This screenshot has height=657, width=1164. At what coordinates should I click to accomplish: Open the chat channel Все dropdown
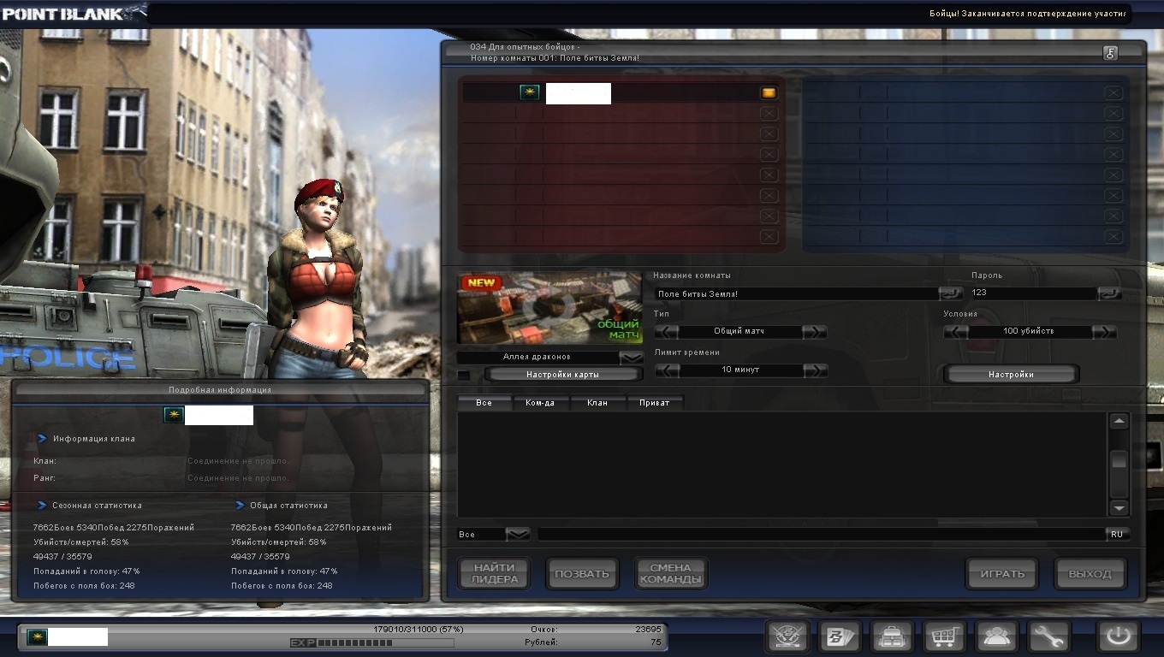click(518, 534)
